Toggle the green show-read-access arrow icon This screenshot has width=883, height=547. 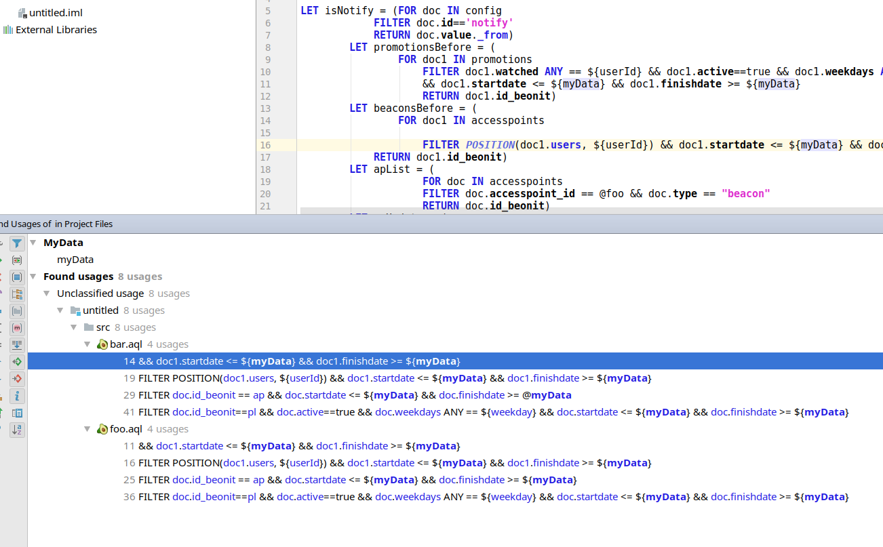coord(17,362)
